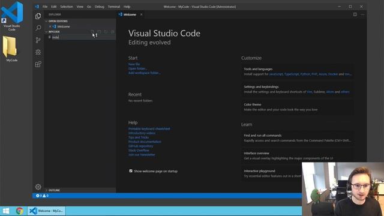Click the VS Code taskbar button
Image resolution: width=384 pixels, height=216 pixels.
pos(46,211)
